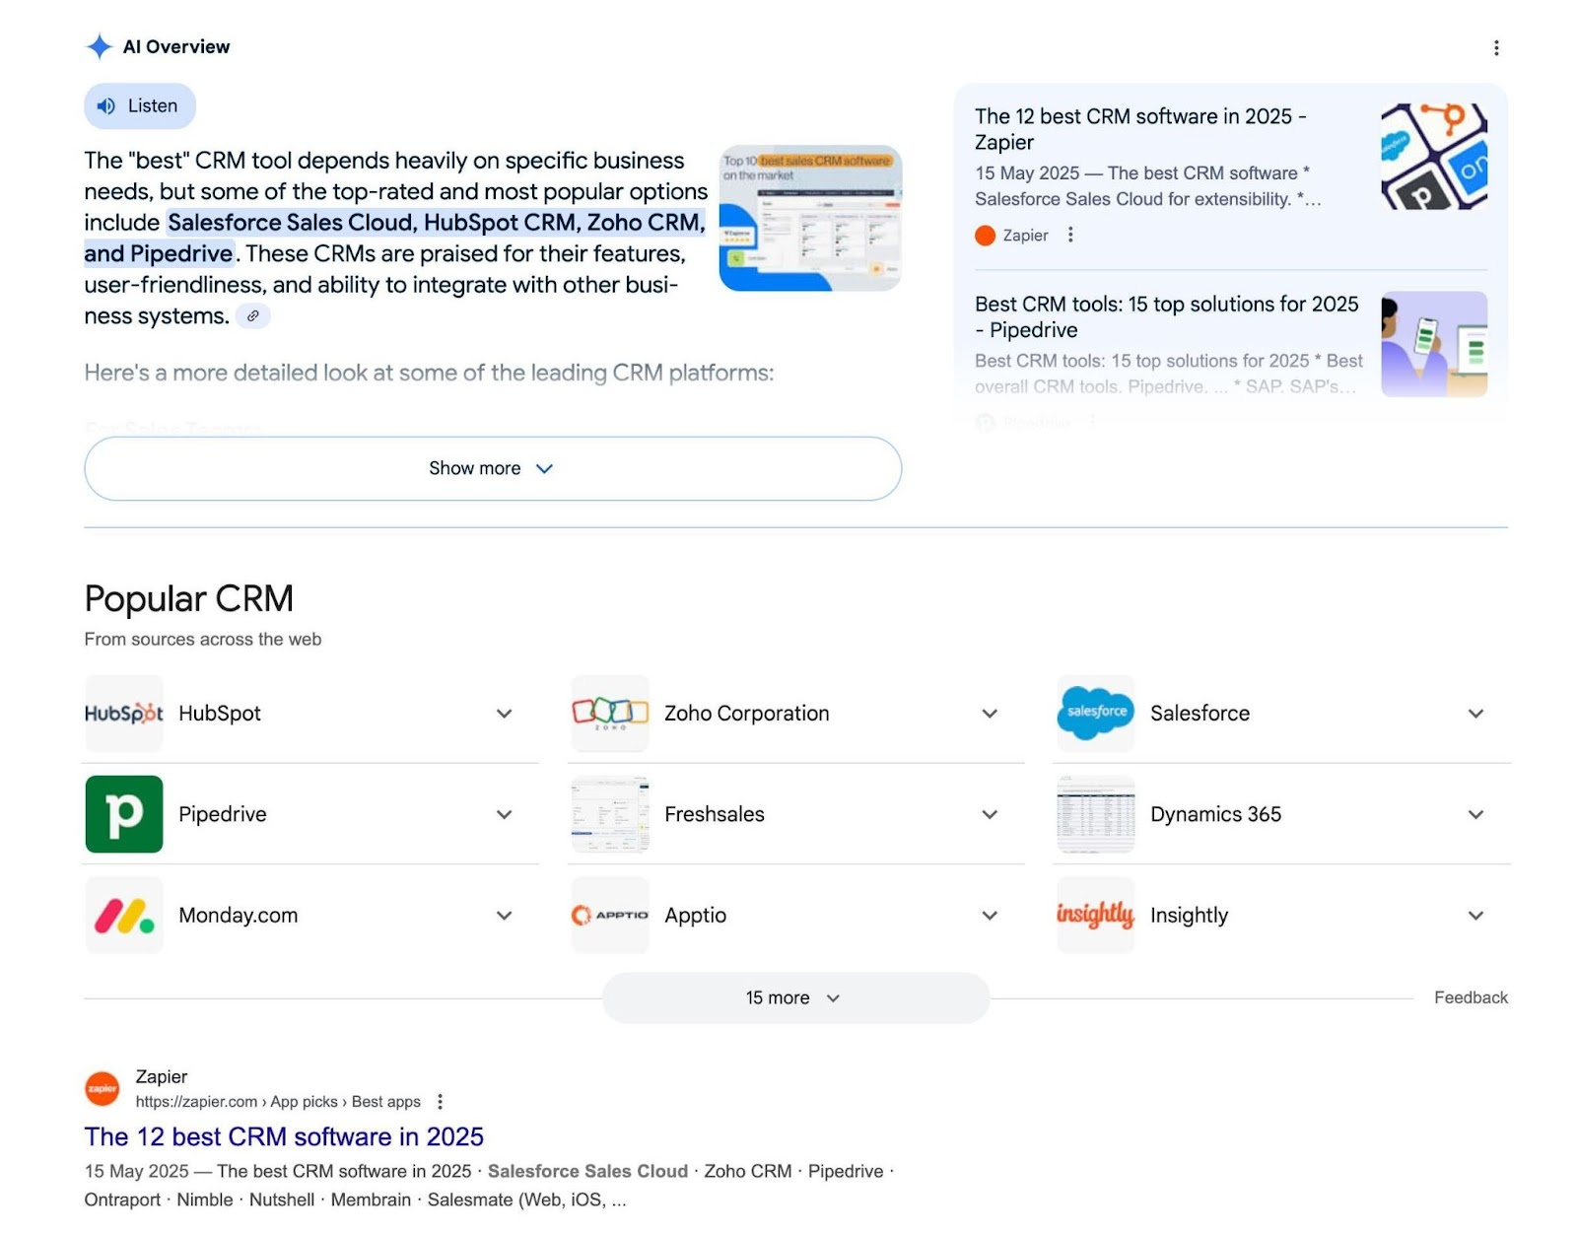
Task: Select the Dynamics 365 icon
Action: pyautogui.click(x=1095, y=814)
